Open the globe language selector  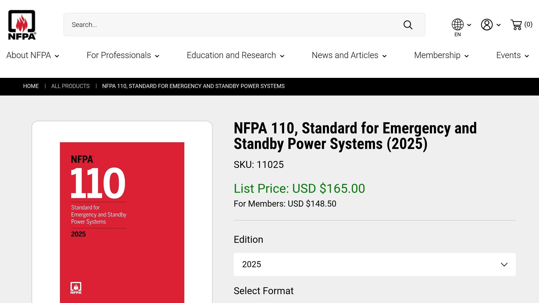458,24
